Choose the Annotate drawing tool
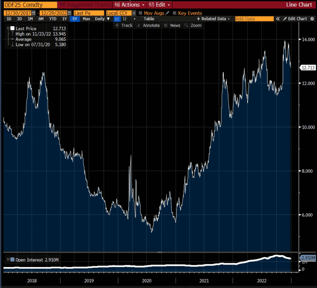The height and width of the screenshot is (288, 317). click(x=148, y=25)
